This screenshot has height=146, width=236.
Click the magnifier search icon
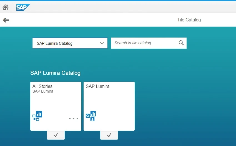181,43
